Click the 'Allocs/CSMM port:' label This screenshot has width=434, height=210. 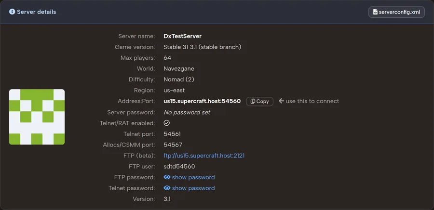[x=129, y=145]
